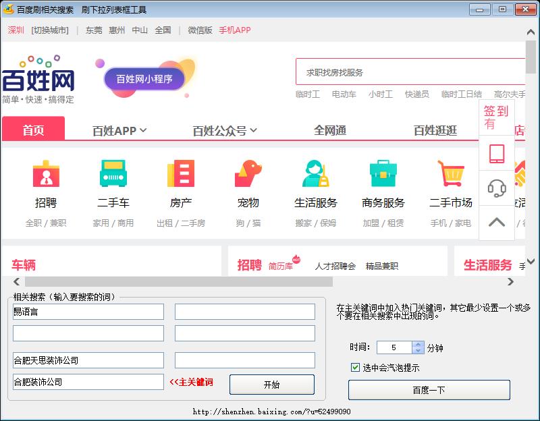The image size is (540, 421).
Task: Open the 微信版 link
Action: pyautogui.click(x=200, y=30)
